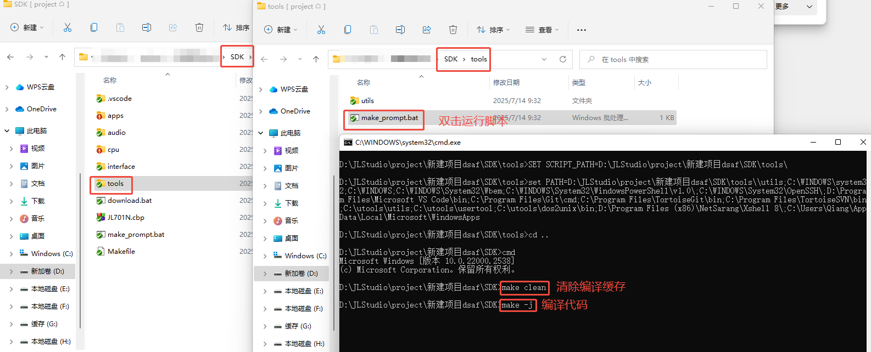Click the Cut scissors icon in the SDK window
The height and width of the screenshot is (352, 871).
pyautogui.click(x=68, y=27)
